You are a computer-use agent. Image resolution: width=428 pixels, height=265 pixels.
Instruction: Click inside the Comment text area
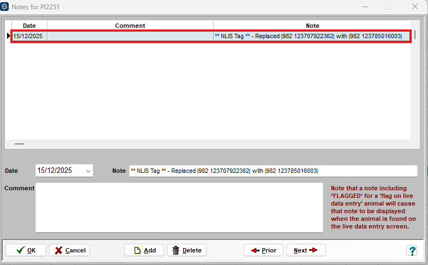pyautogui.click(x=179, y=207)
